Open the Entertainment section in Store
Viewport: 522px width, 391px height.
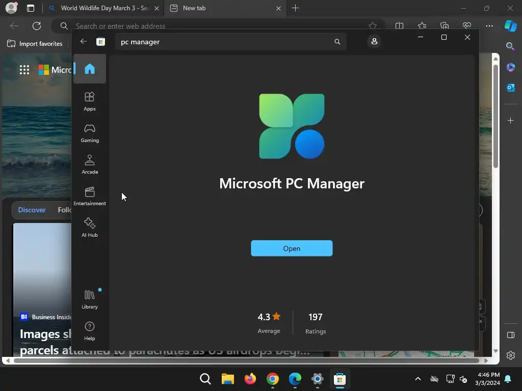pyautogui.click(x=90, y=196)
